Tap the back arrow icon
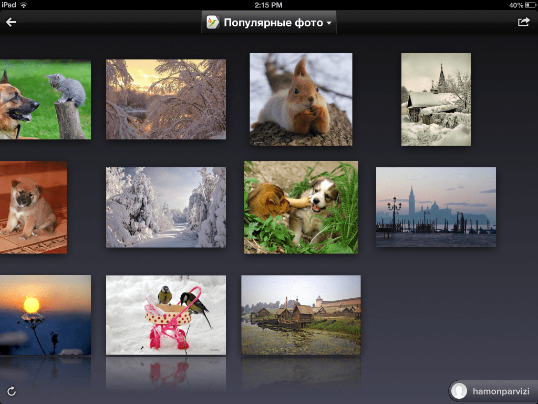 (x=11, y=22)
